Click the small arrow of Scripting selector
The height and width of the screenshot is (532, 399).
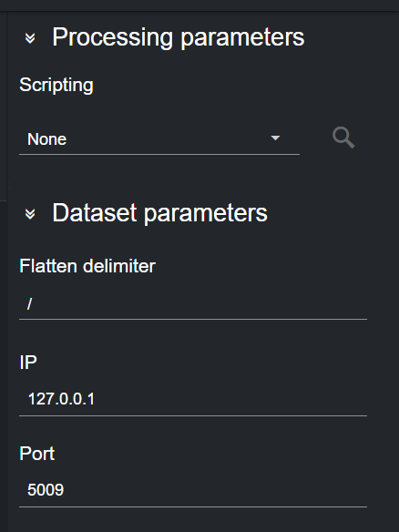[275, 138]
